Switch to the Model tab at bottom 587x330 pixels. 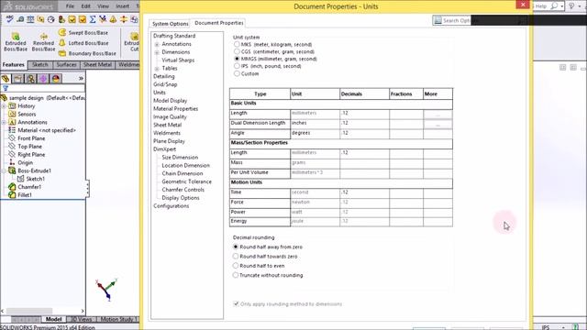coord(53,319)
